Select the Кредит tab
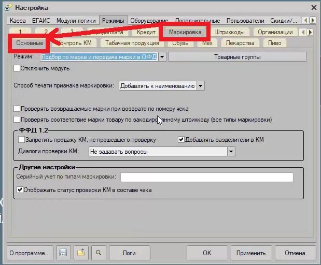The height and width of the screenshot is (265, 321). click(x=146, y=32)
